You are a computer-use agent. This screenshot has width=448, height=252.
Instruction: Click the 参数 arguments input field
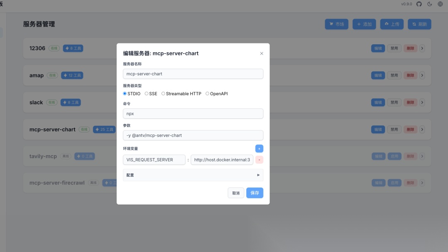193,135
